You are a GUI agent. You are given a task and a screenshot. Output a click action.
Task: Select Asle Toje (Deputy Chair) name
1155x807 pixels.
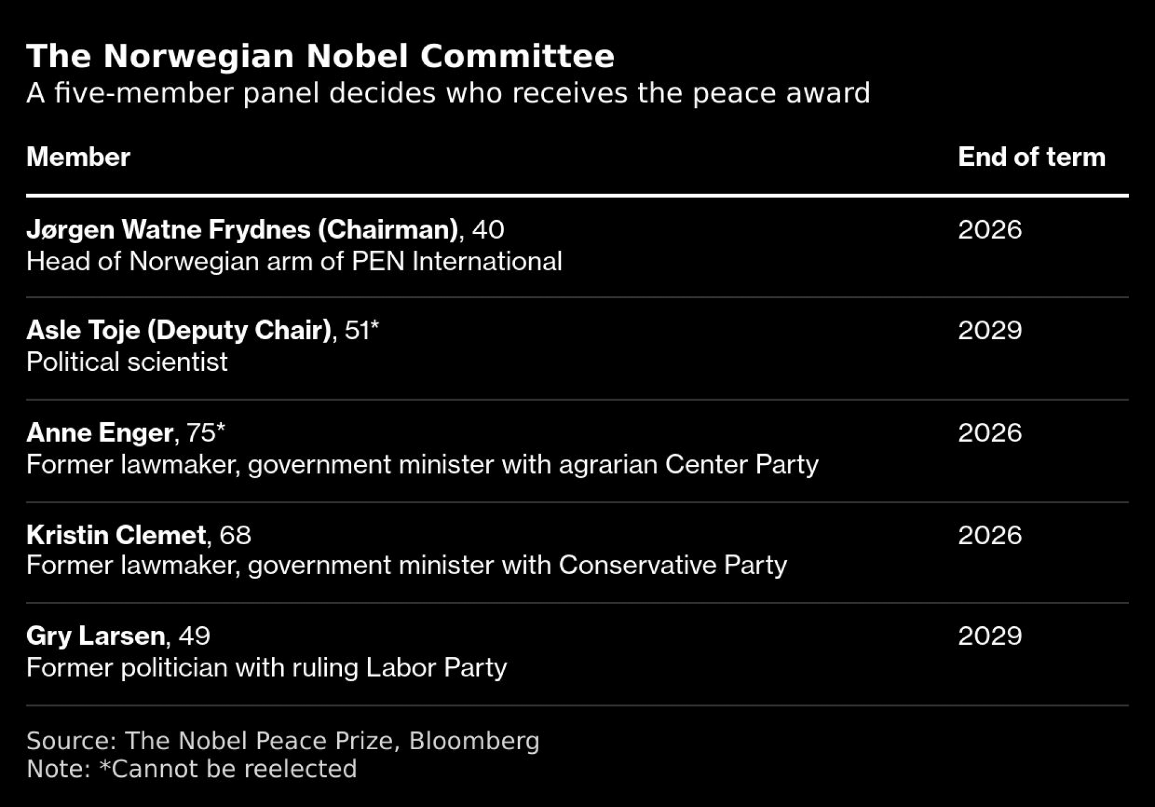(x=179, y=330)
